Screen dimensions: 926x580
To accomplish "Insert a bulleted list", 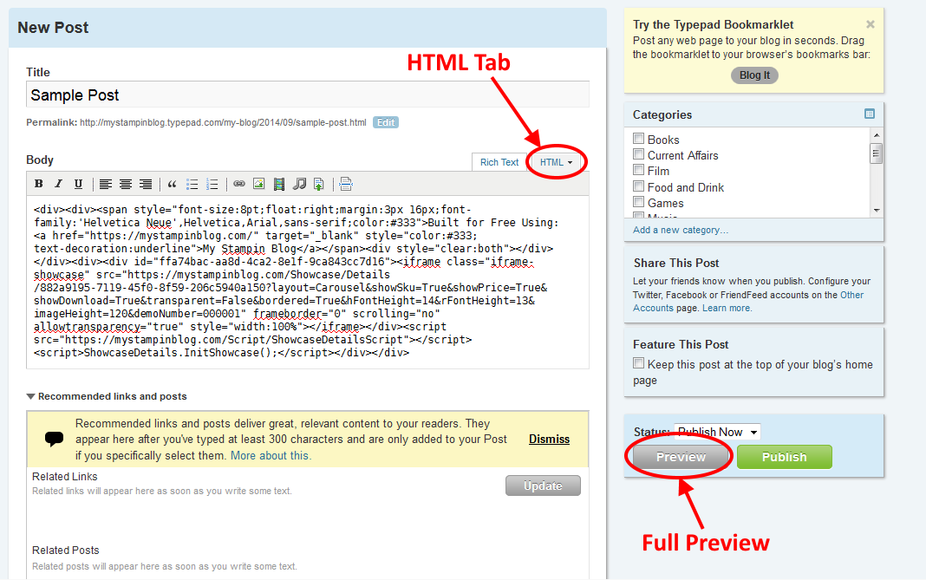I will pyautogui.click(x=192, y=185).
